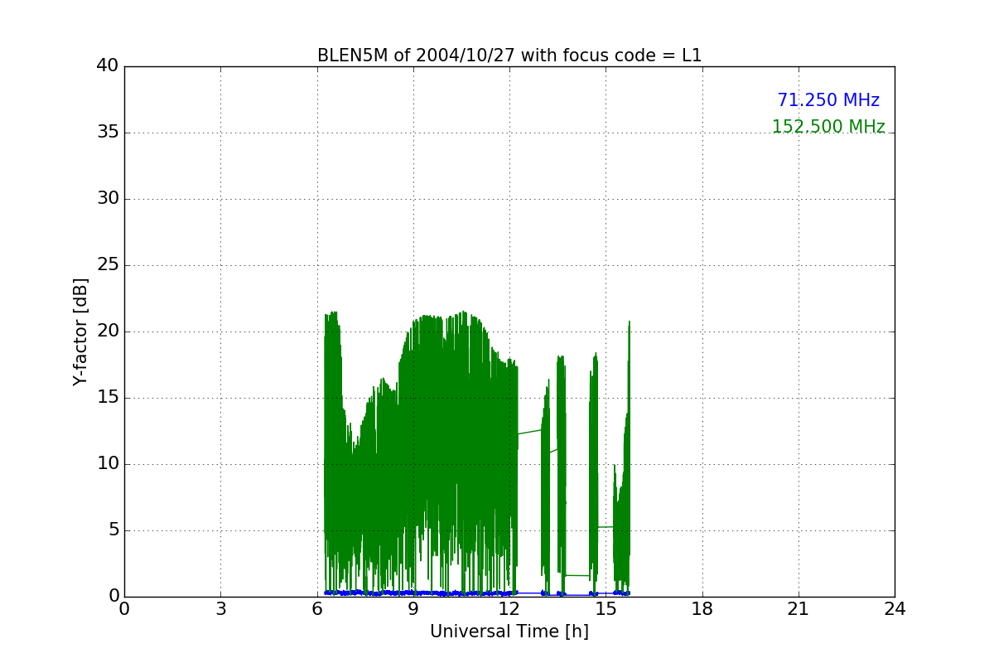Click the x-axis tick label 12
Image resolution: width=994 pixels, height=663 pixels.
coord(509,609)
